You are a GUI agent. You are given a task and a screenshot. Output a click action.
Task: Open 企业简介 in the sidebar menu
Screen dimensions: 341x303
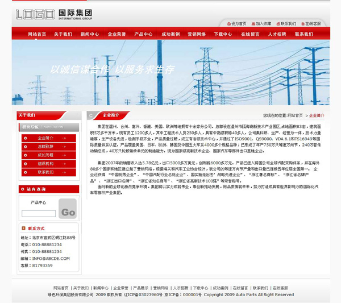(x=45, y=138)
